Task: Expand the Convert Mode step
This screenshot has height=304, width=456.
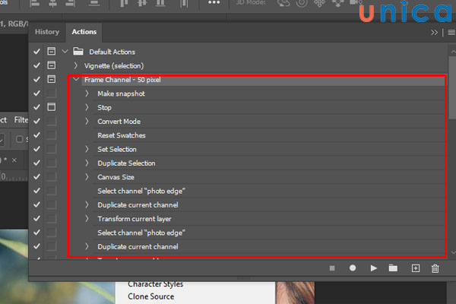Action: (87, 122)
